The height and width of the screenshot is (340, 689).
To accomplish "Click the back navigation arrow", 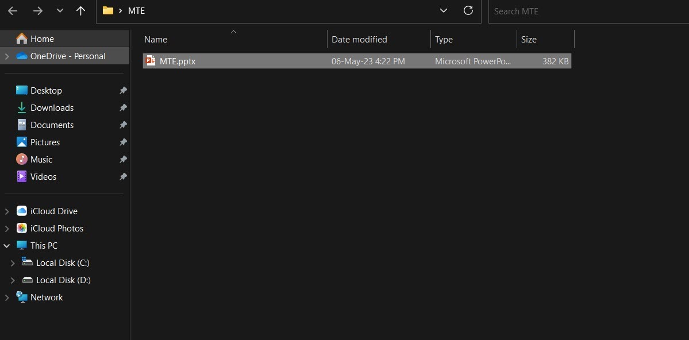I will [13, 11].
